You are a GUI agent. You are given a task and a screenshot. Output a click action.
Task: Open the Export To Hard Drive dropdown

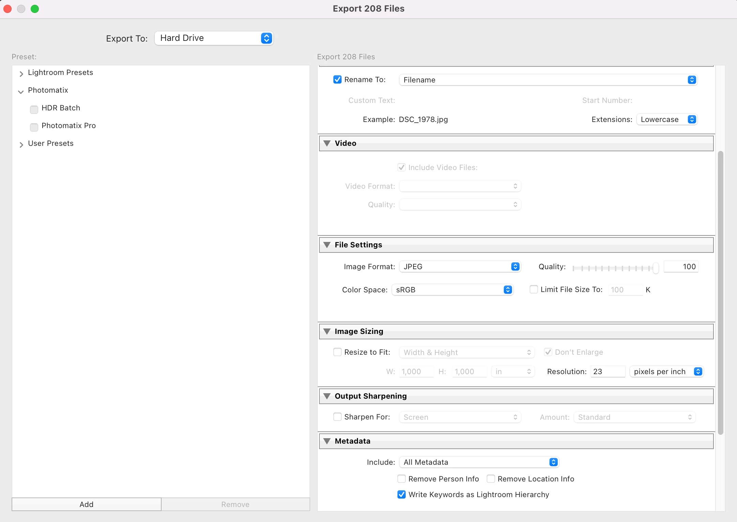pyautogui.click(x=214, y=38)
